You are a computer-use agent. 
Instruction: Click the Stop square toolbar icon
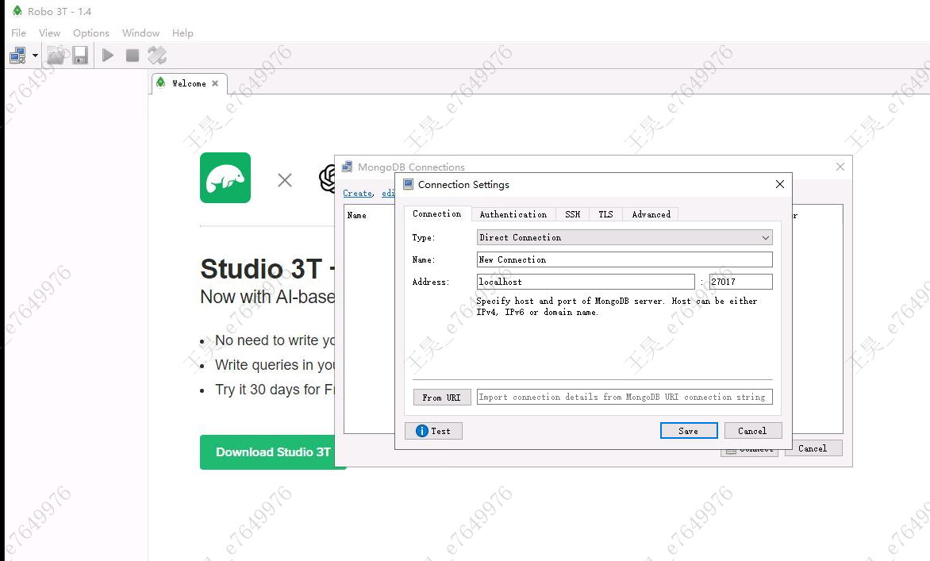[x=133, y=56]
